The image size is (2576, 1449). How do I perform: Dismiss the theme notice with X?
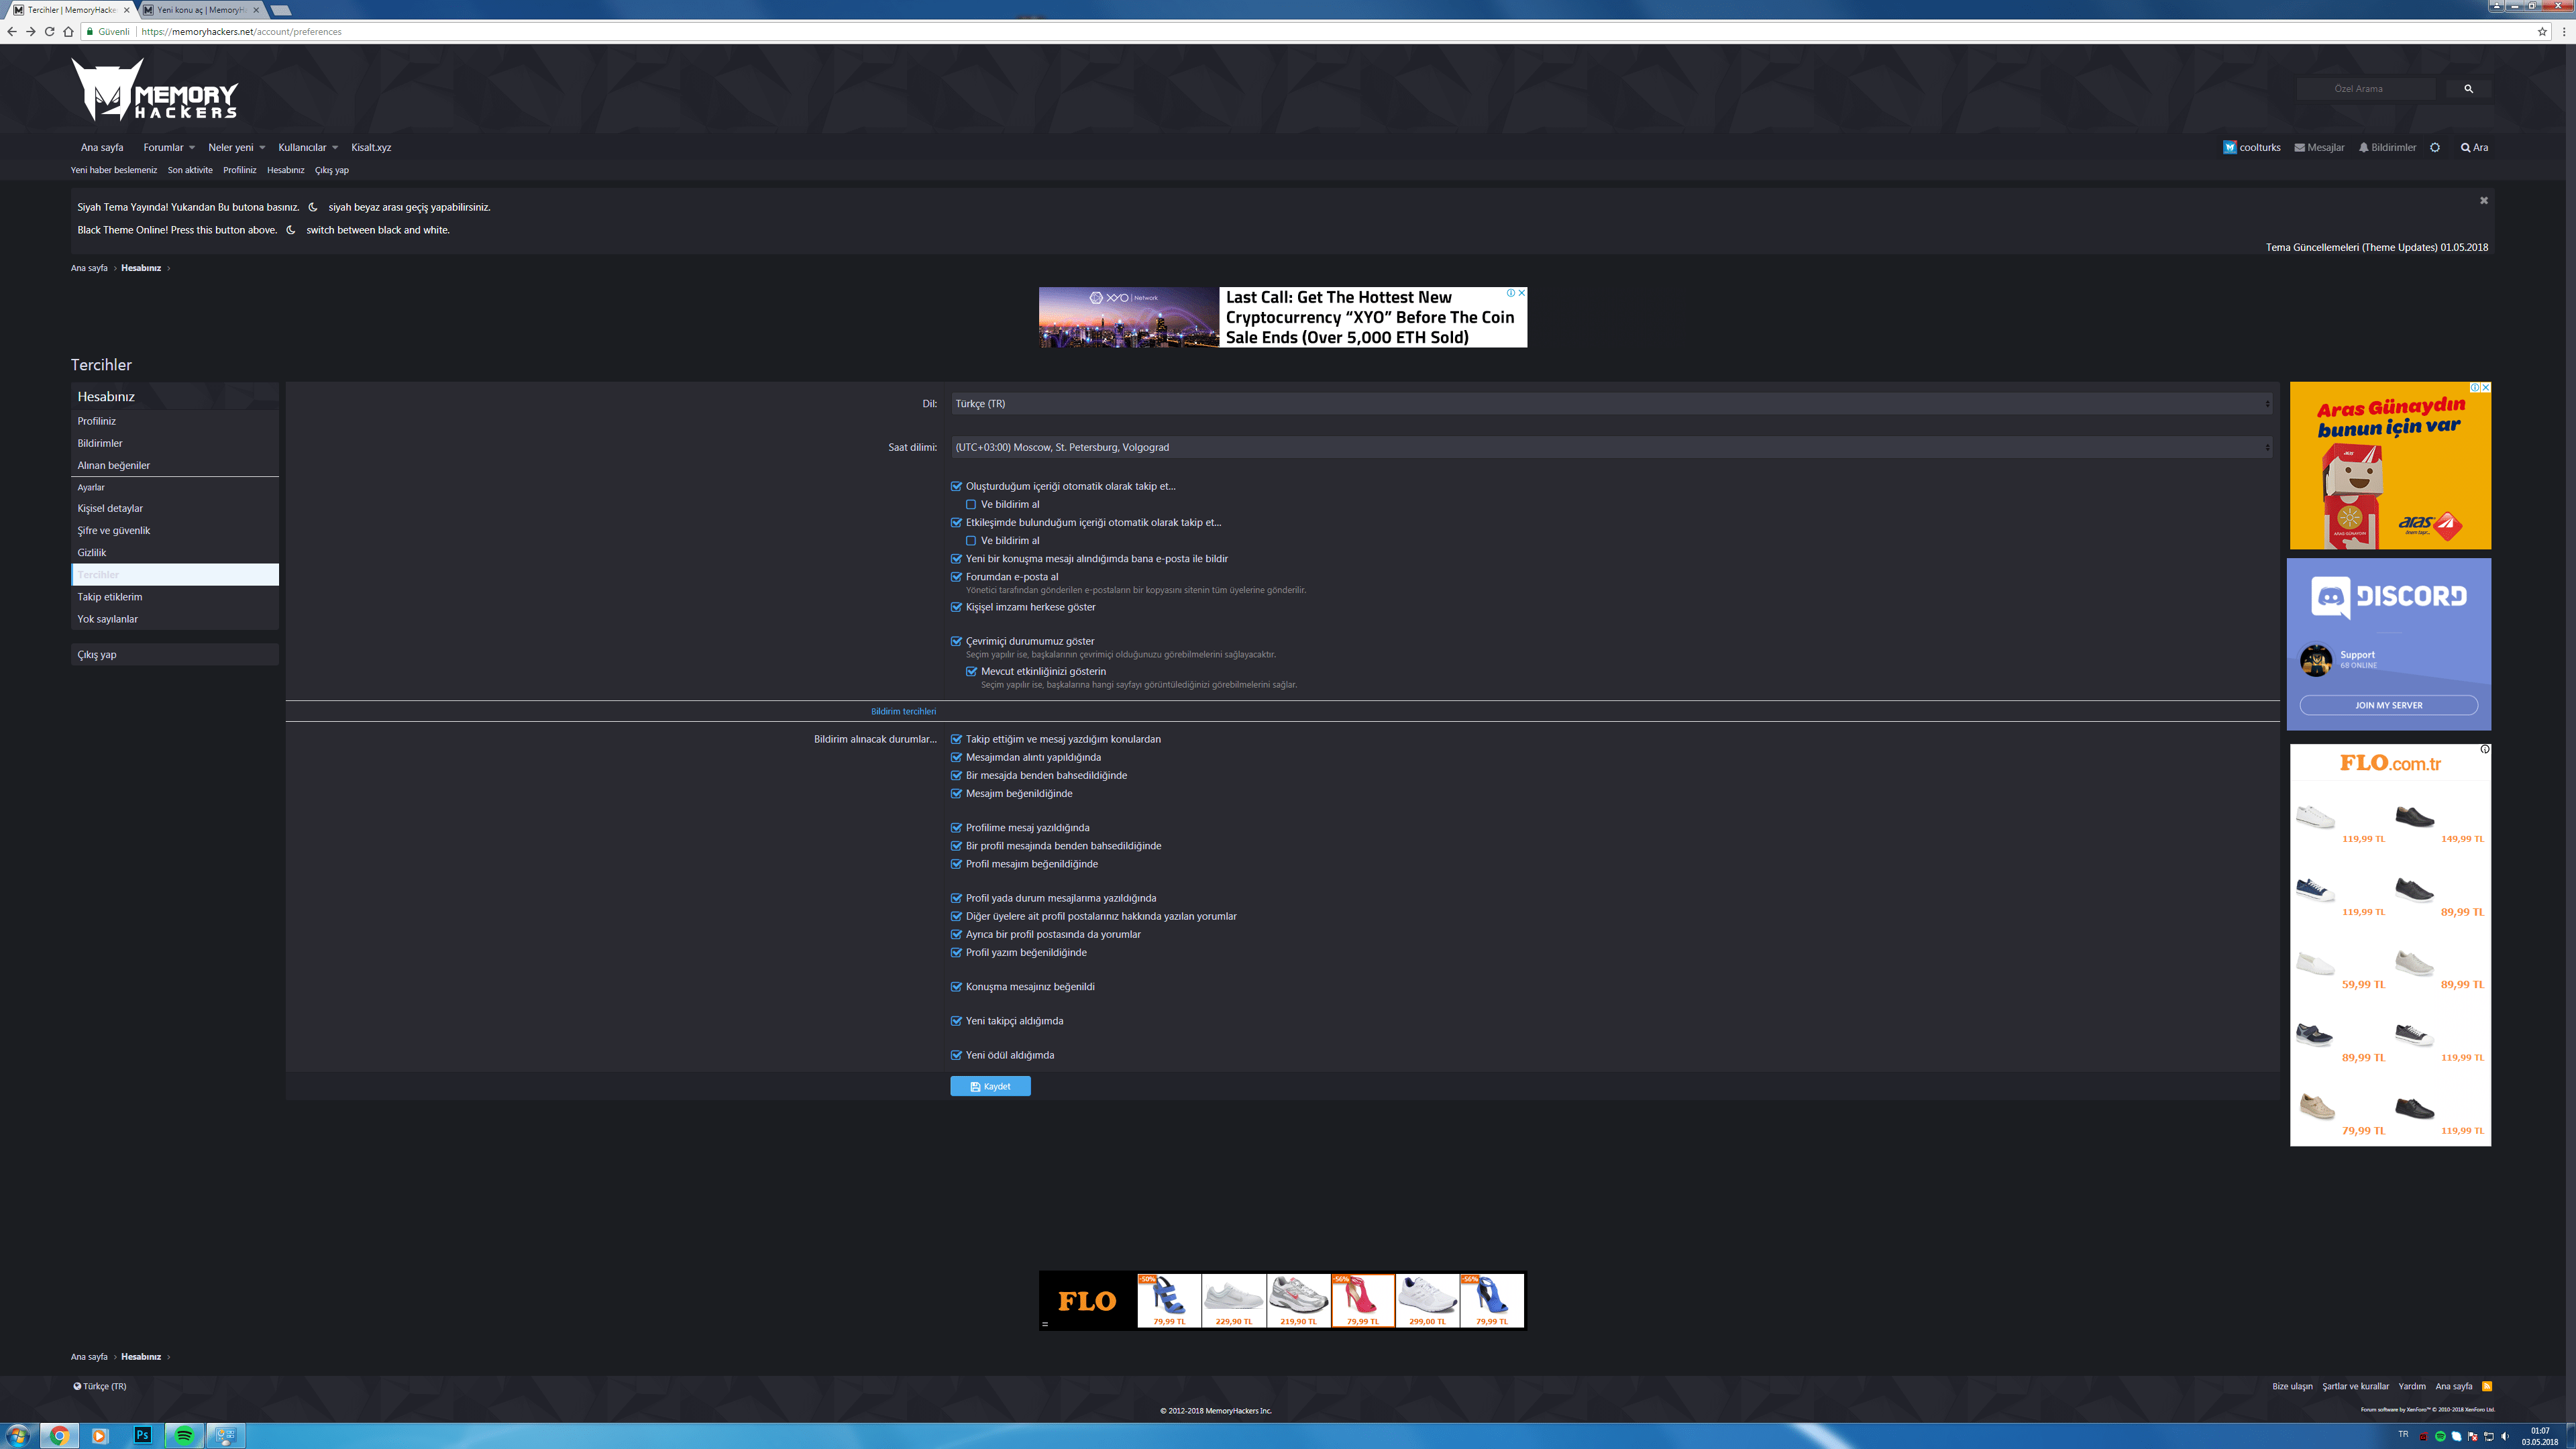coord(2483,201)
